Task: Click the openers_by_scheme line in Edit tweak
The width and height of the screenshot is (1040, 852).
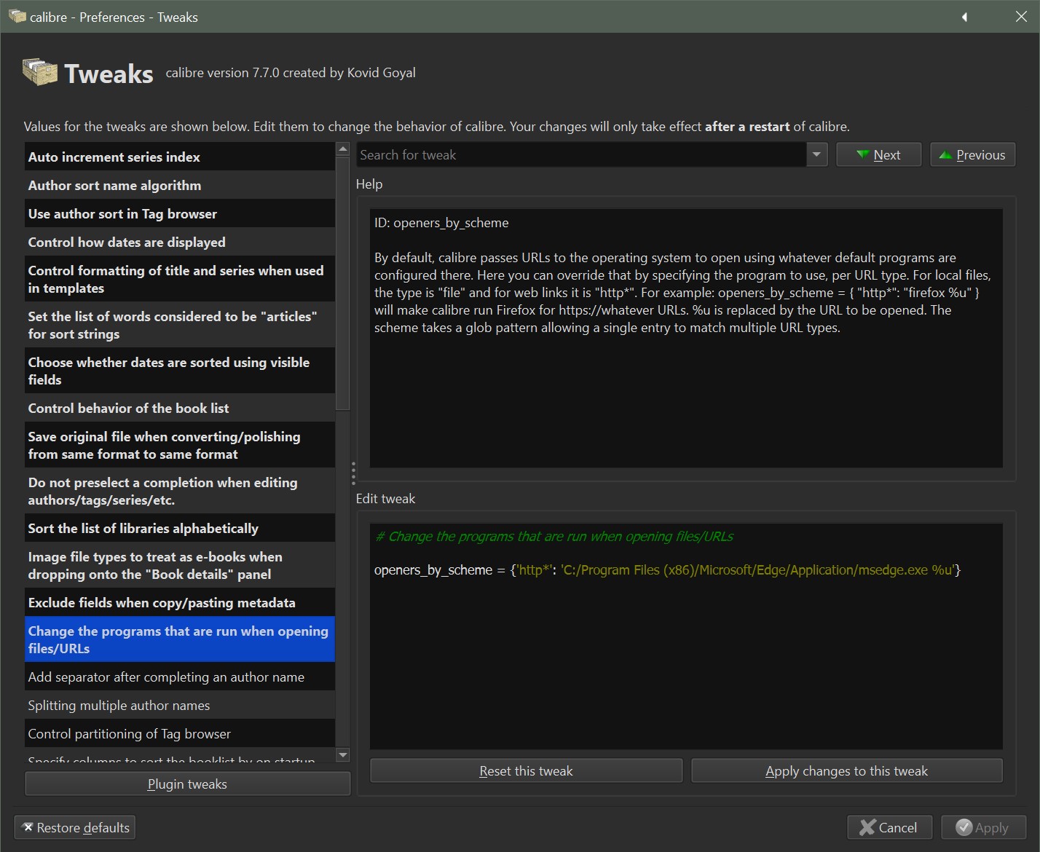Action: click(x=667, y=569)
